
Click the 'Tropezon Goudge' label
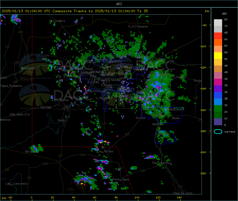109,80
